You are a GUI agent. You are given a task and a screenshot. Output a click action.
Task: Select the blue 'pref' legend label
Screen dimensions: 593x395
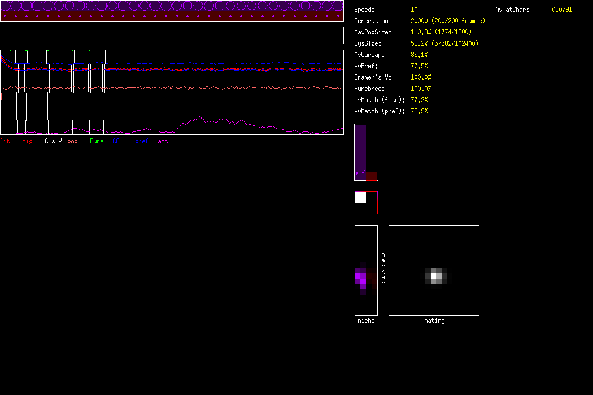[142, 141]
